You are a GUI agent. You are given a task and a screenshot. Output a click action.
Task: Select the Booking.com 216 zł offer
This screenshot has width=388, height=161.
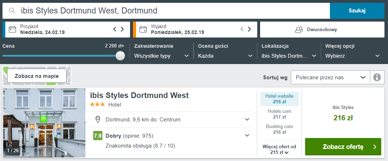279,129
